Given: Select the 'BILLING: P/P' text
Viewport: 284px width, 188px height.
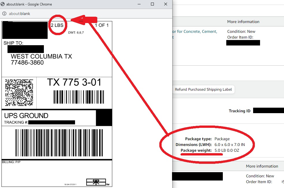Looking at the screenshot, I should click(x=11, y=162).
